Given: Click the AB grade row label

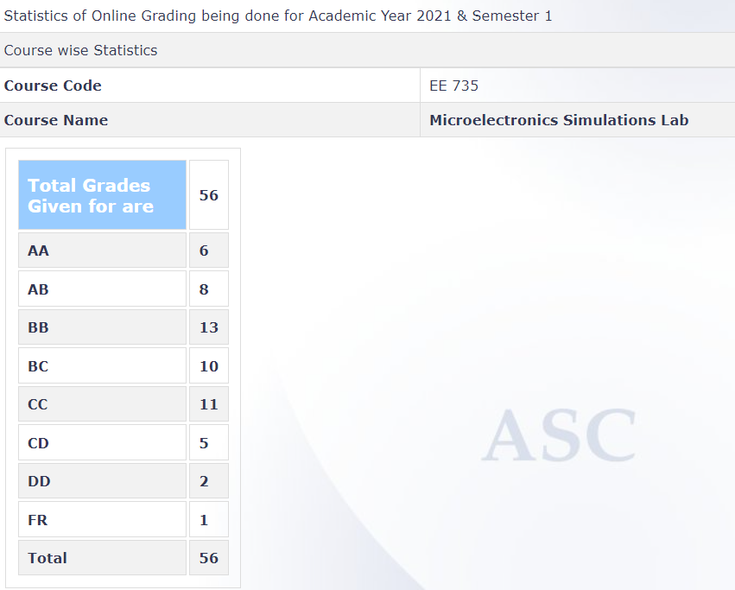Looking at the screenshot, I should pos(102,289).
